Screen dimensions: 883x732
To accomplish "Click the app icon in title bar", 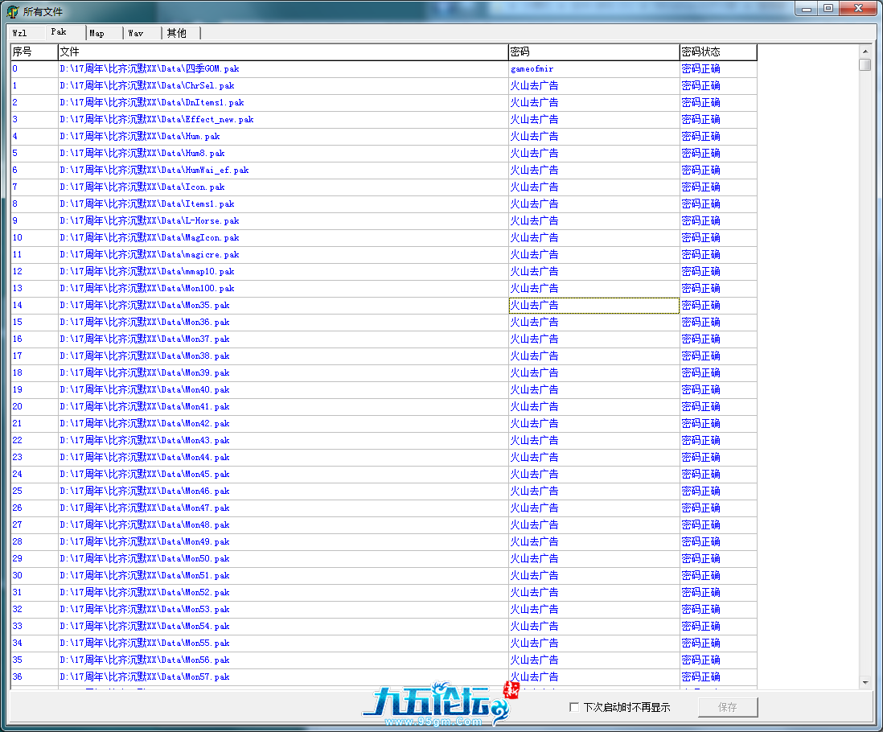I will pos(12,11).
